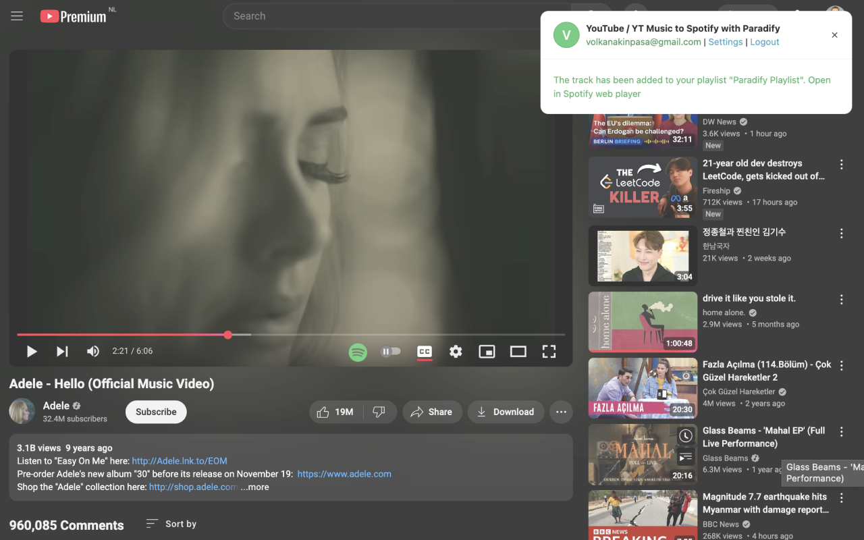This screenshot has width=864, height=540.
Task: Toggle closed captions CC button
Action: (x=424, y=352)
